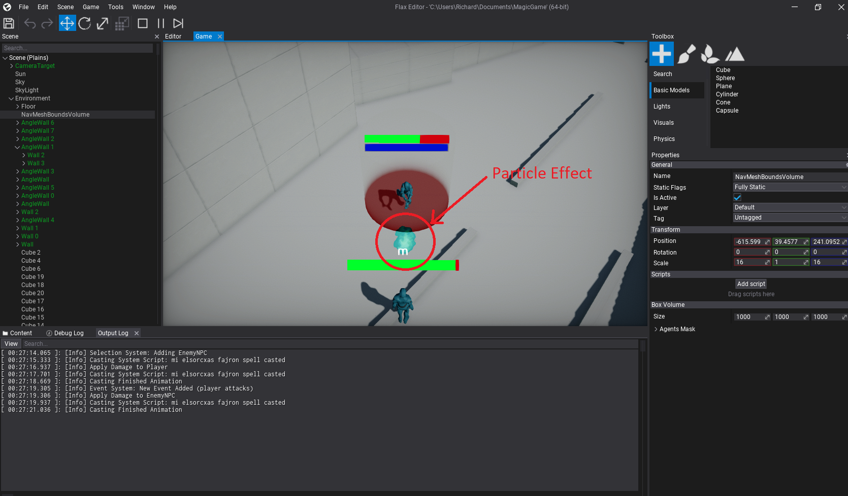Screen dimensions: 848x496
Task: Open the Foliage painting mode in the Toolbox
Action: point(710,54)
